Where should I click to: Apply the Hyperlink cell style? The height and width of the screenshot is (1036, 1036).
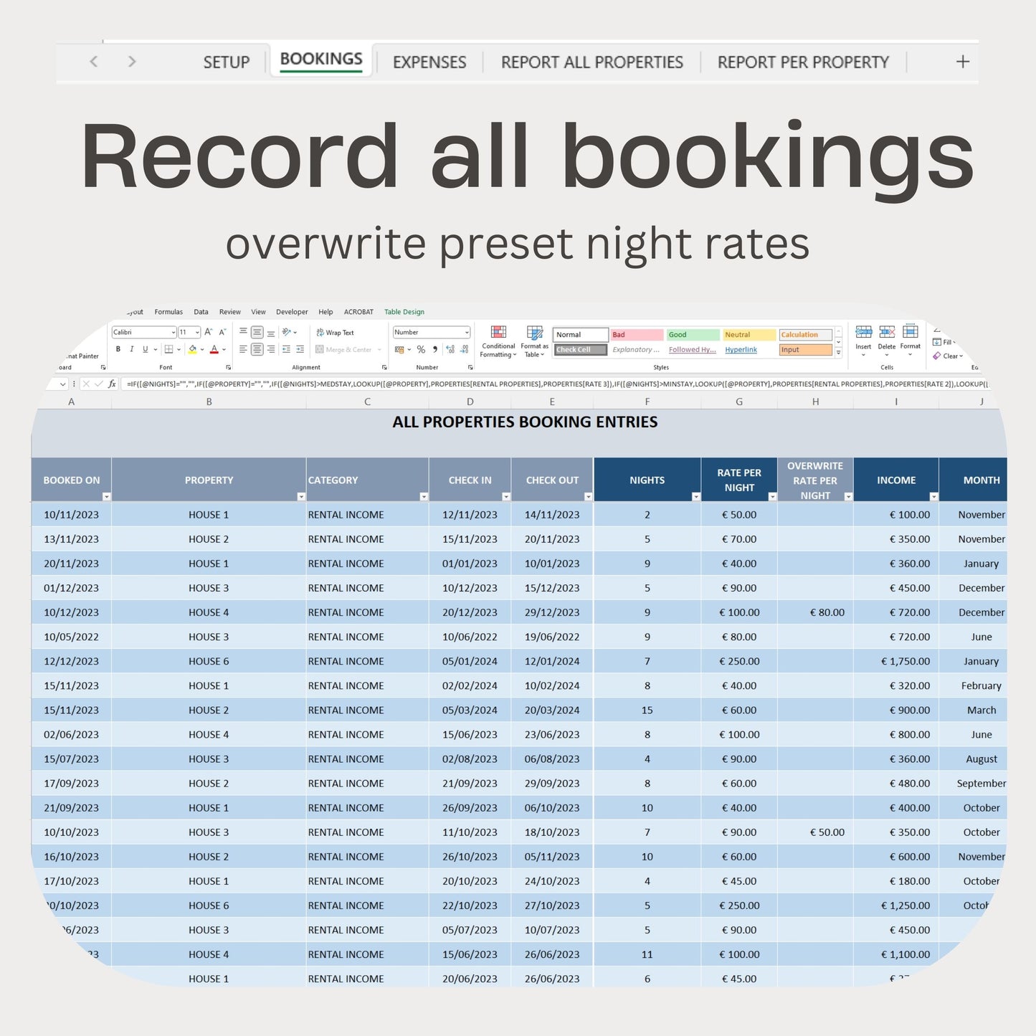[x=741, y=350]
